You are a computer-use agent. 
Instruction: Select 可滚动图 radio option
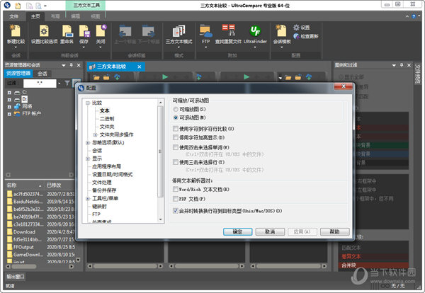(176, 117)
